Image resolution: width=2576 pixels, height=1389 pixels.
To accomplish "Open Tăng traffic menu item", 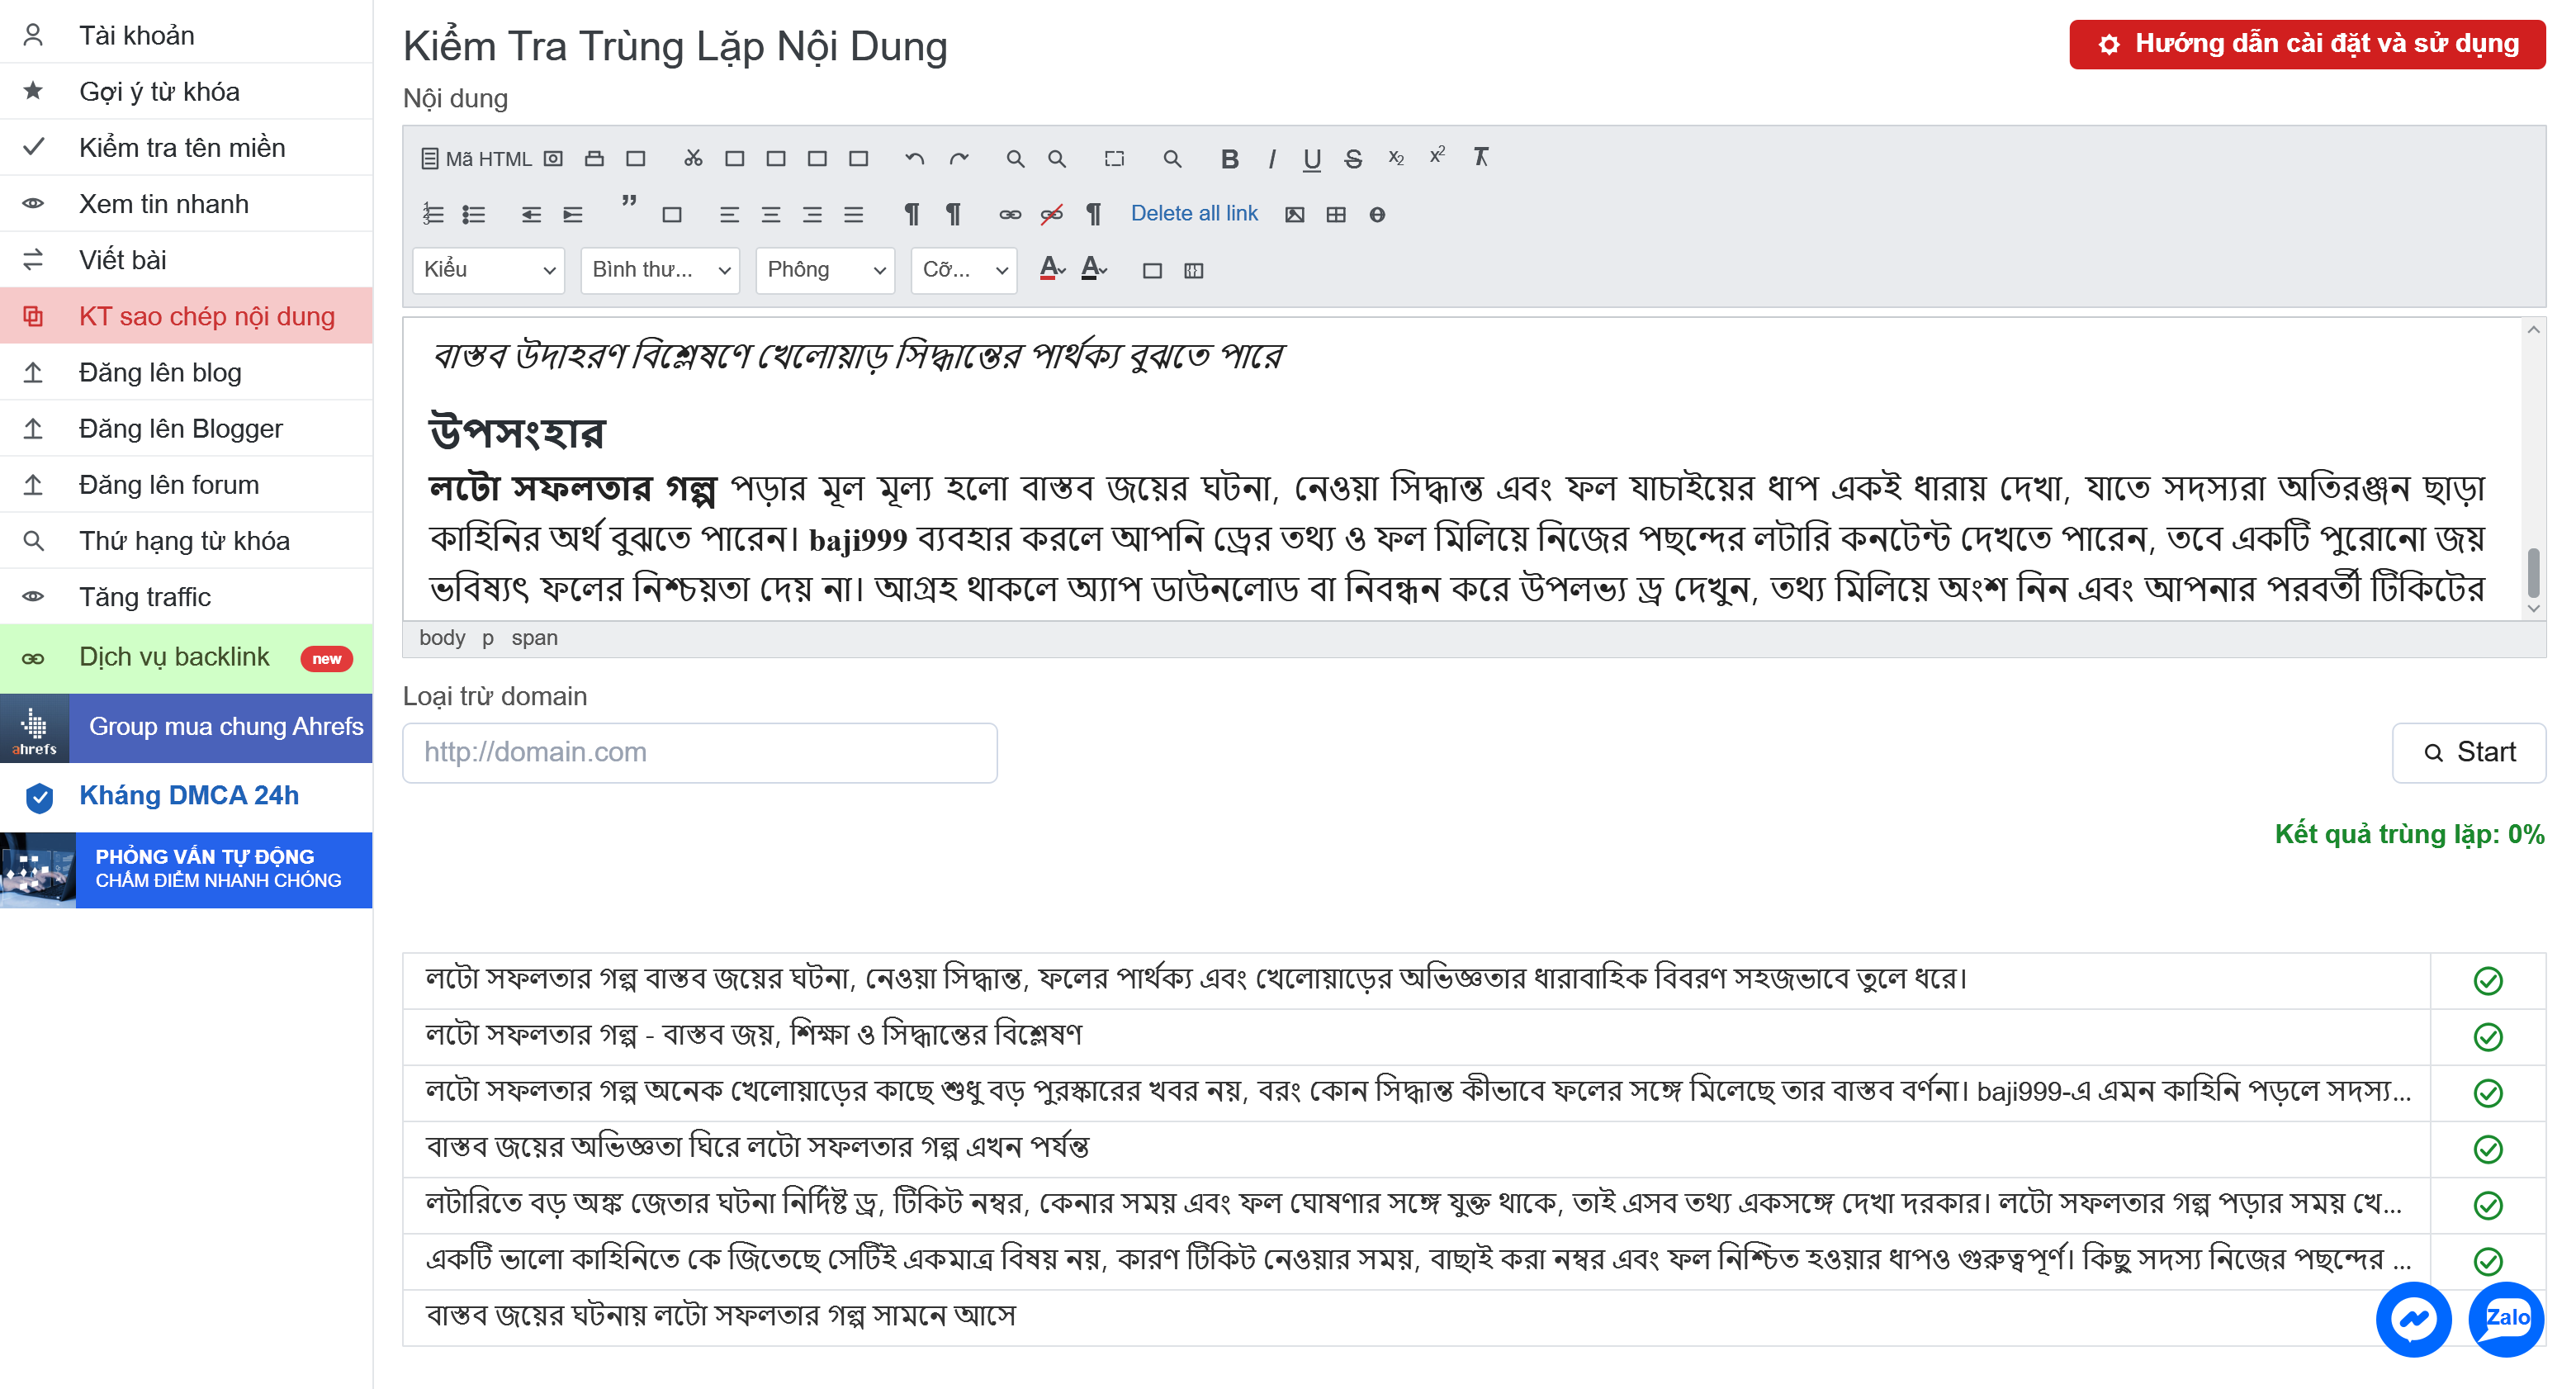I will click(x=186, y=596).
